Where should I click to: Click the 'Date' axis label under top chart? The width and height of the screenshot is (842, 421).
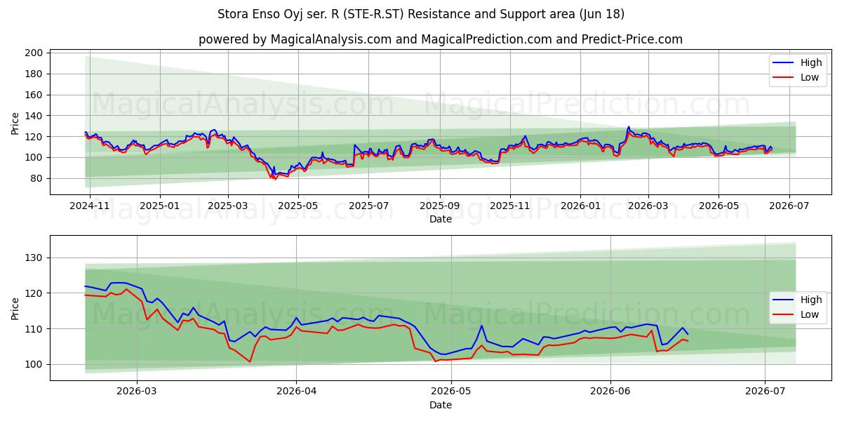[x=440, y=220]
